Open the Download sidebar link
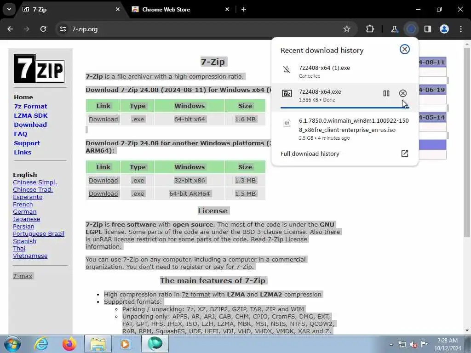The image size is (471, 353). tap(30, 125)
